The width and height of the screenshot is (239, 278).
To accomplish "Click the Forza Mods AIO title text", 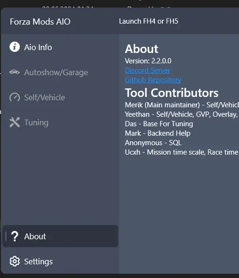I will tap(40, 22).
